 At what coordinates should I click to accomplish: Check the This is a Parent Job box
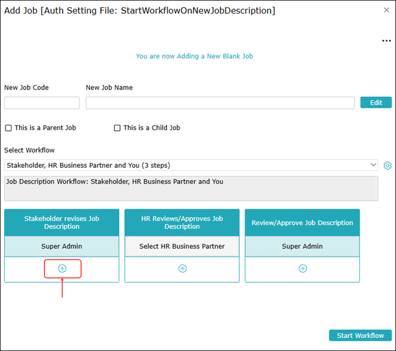(x=9, y=128)
